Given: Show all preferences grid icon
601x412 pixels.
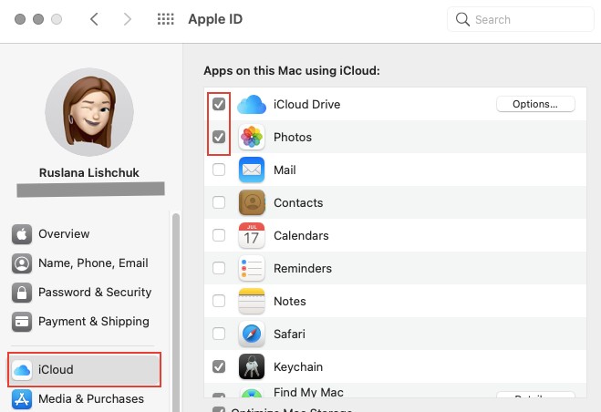Looking at the screenshot, I should [x=166, y=19].
